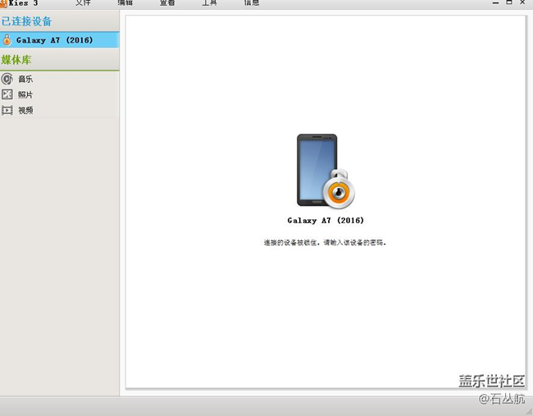Click the photo icon in media library

pos(7,94)
